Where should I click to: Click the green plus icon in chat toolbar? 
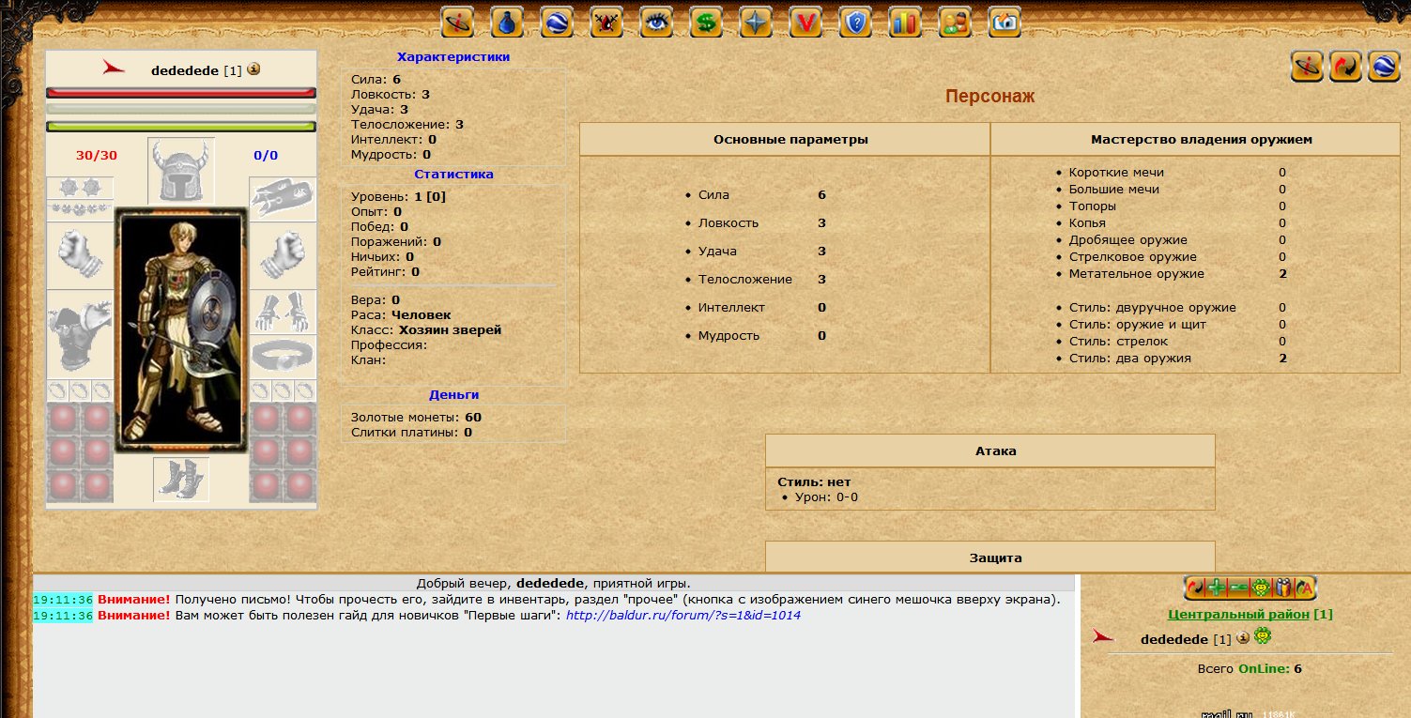1218,588
